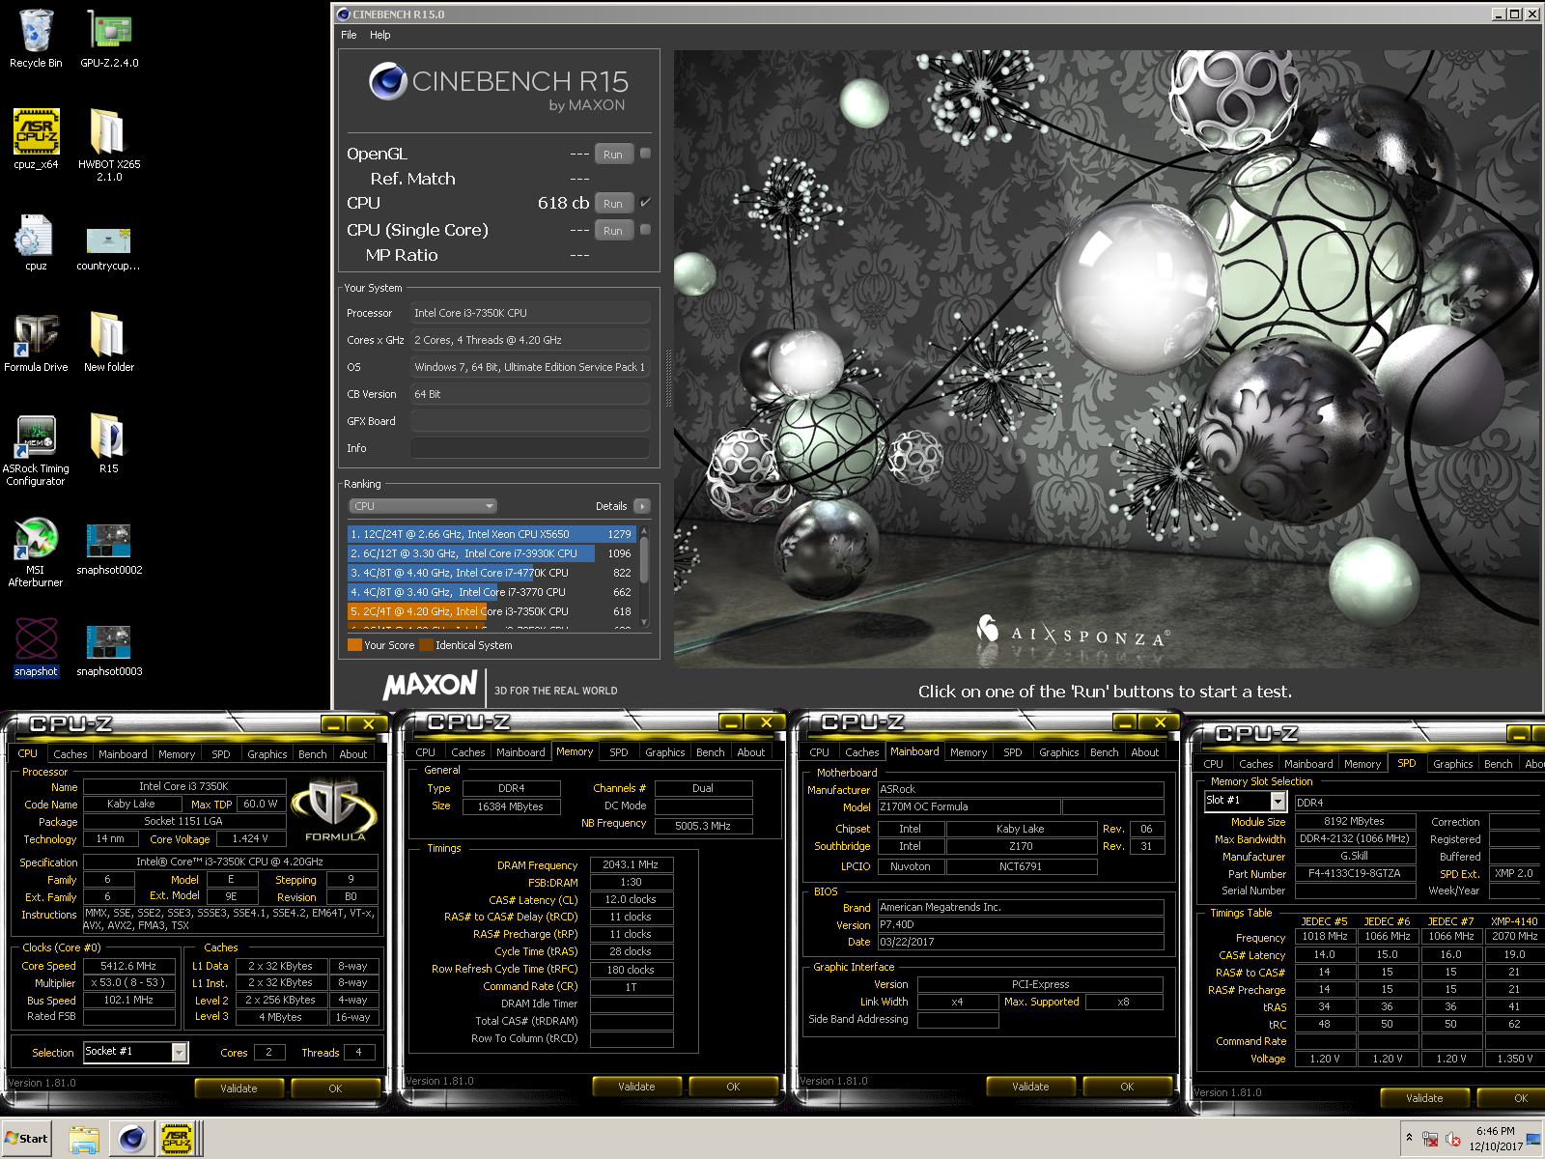The image size is (1545, 1159).
Task: Switch fourth CPU-Z window to Memory tab
Action: [1362, 764]
